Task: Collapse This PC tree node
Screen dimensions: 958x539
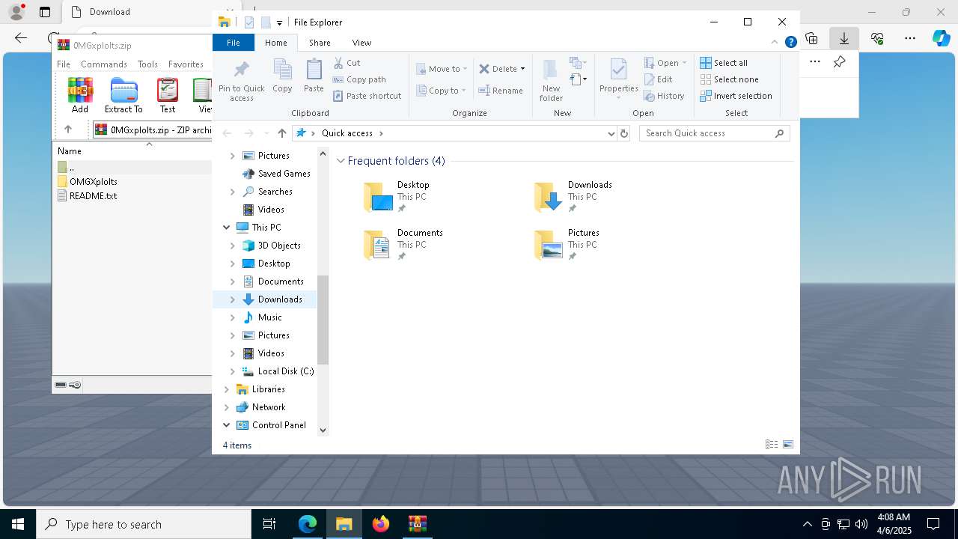Action: tap(227, 228)
